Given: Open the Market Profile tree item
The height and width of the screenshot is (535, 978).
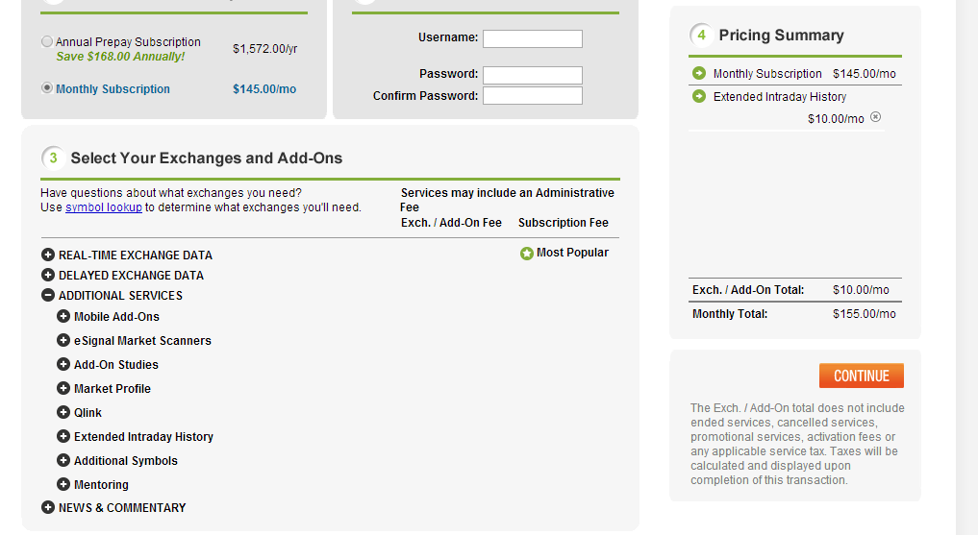Looking at the screenshot, I should (x=113, y=389).
